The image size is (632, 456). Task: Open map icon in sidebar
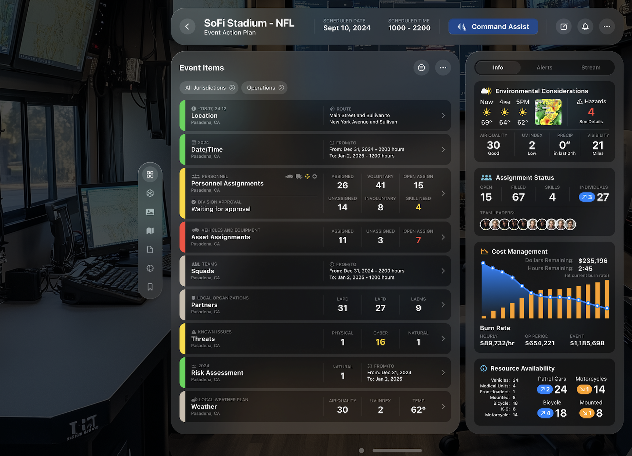[150, 231]
